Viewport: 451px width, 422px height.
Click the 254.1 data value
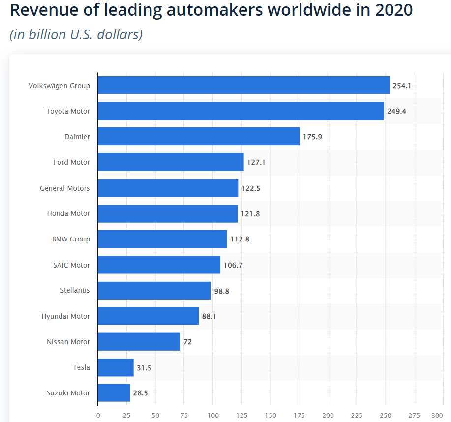(x=402, y=86)
